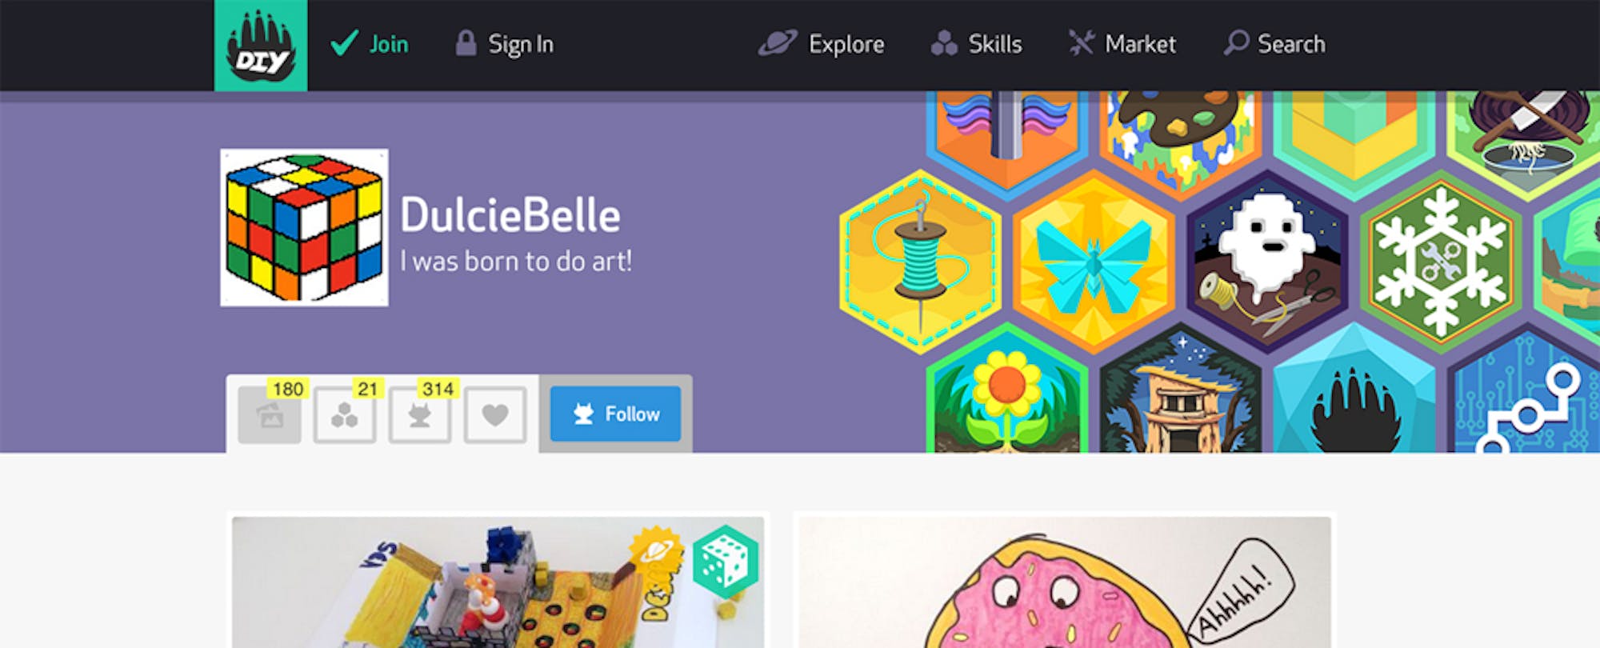Click the Rubik's cube profile avatar
The height and width of the screenshot is (648, 1600).
[x=305, y=227]
